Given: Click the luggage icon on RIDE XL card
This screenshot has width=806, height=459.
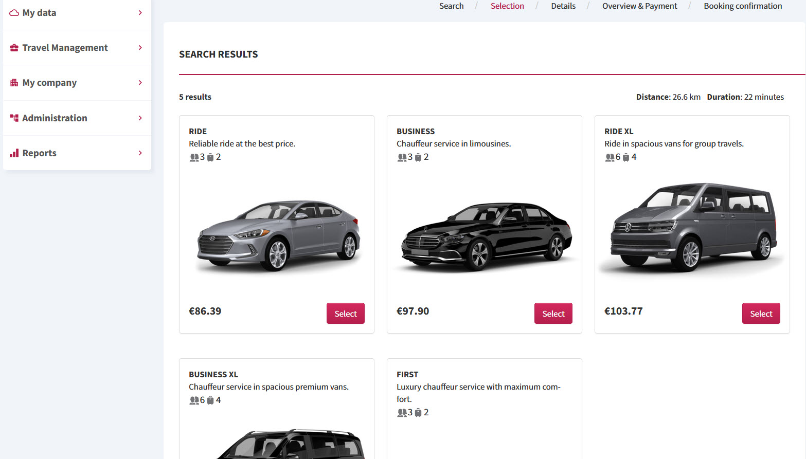Looking at the screenshot, I should tap(626, 157).
